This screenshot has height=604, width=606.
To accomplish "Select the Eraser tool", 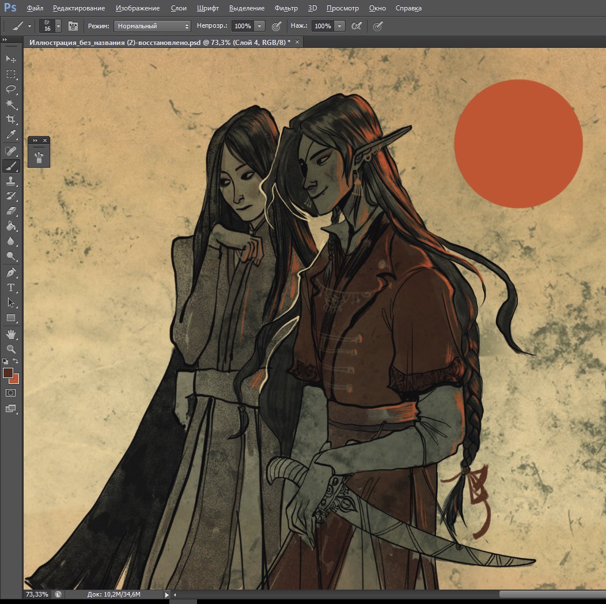I will [11, 211].
